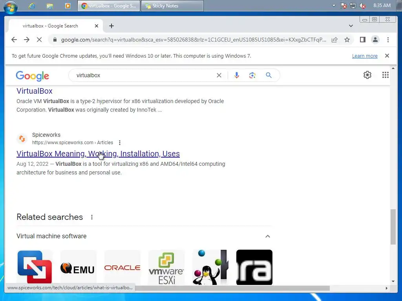The height and width of the screenshot is (301, 402).
Task: Click the horizontal scrollbar right arrow
Action: point(387,288)
